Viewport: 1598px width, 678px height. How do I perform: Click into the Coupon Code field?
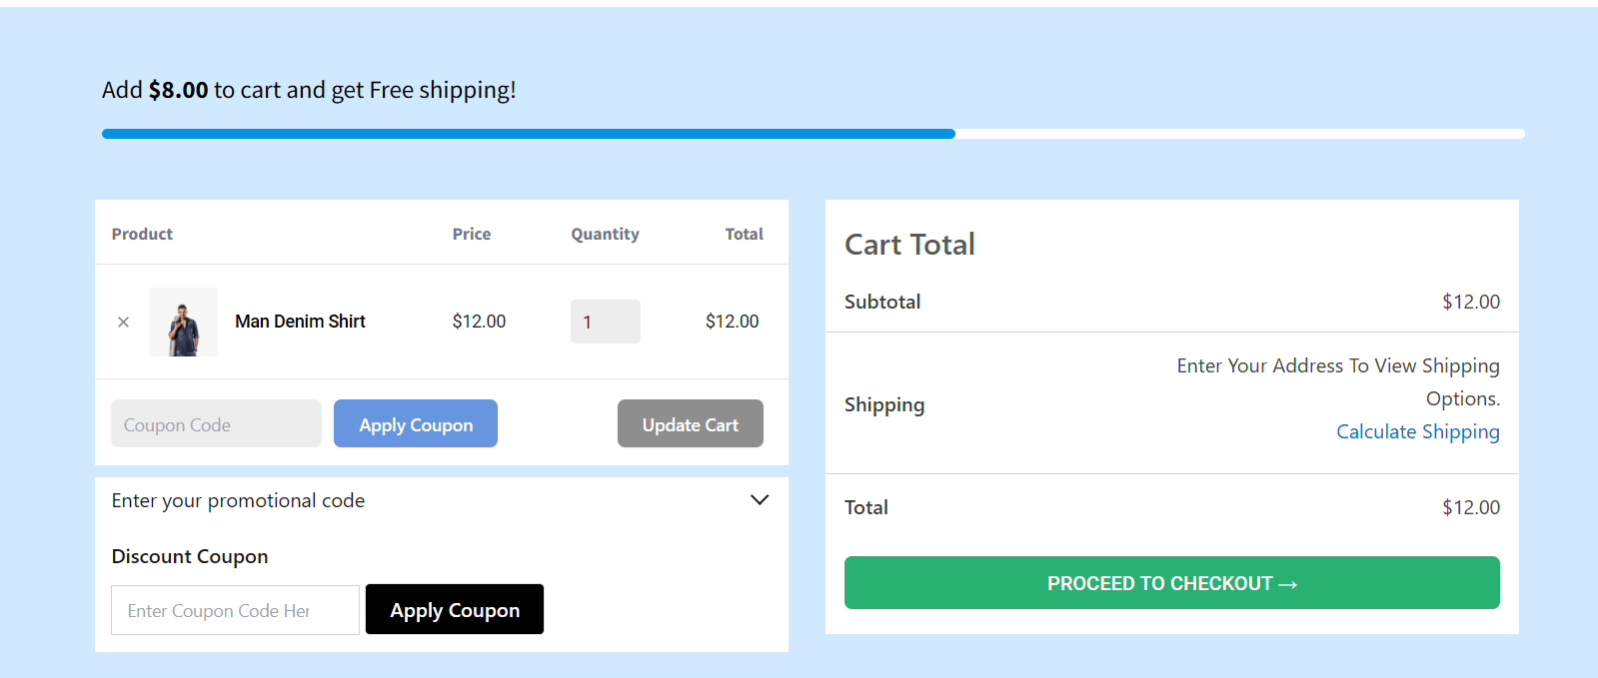[216, 424]
